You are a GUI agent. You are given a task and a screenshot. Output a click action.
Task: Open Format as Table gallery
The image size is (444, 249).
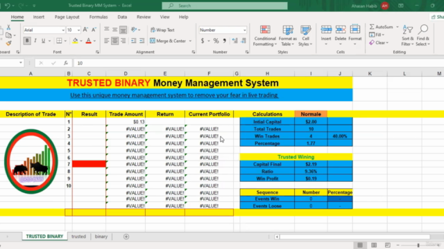(x=288, y=36)
